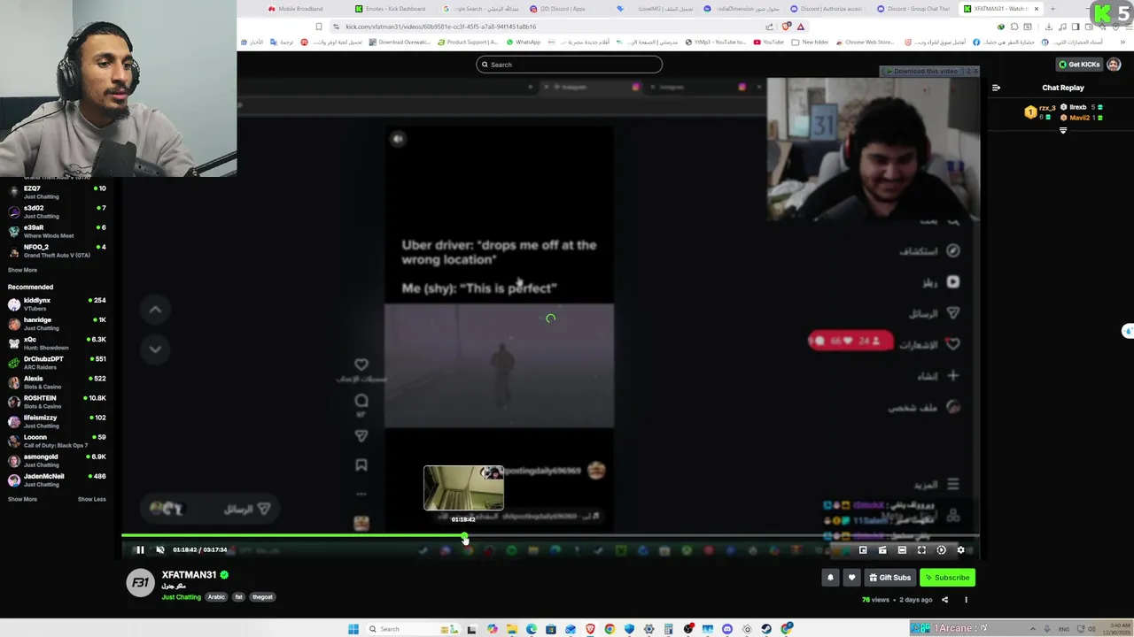Collapse the Chat Replay panel
Image resolution: width=1134 pixels, height=637 pixels.
click(996, 88)
